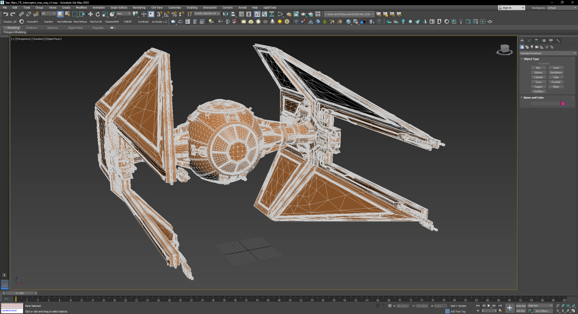Toggle the Auto Key button
The width and height of the screenshot is (578, 314).
(x=521, y=306)
